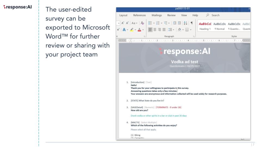Click the 'Please select all that apply.' text

click(144, 130)
